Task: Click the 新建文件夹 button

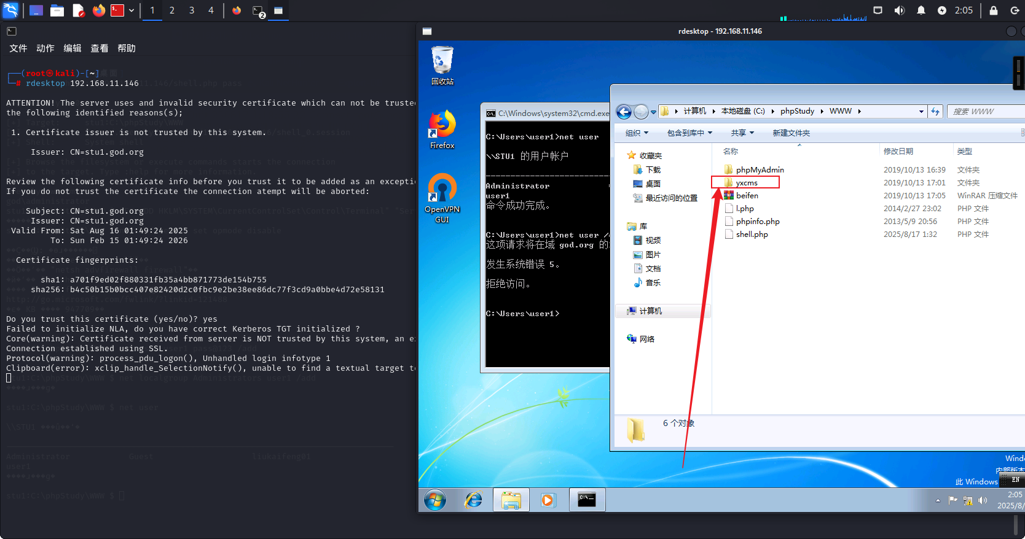Action: point(791,133)
